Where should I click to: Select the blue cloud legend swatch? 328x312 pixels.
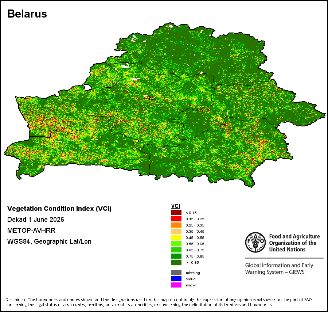coord(176,279)
